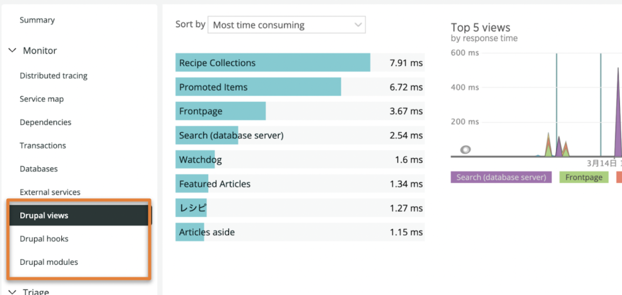Viewport: 622px width, 295px height.
Task: Open the Drupal hooks page
Action: tap(44, 239)
